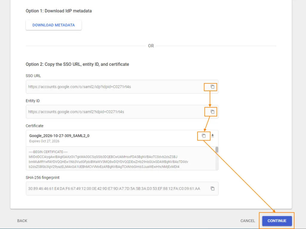Select the SSO URL text field
This screenshot has width=306, height=229.
point(122,87)
